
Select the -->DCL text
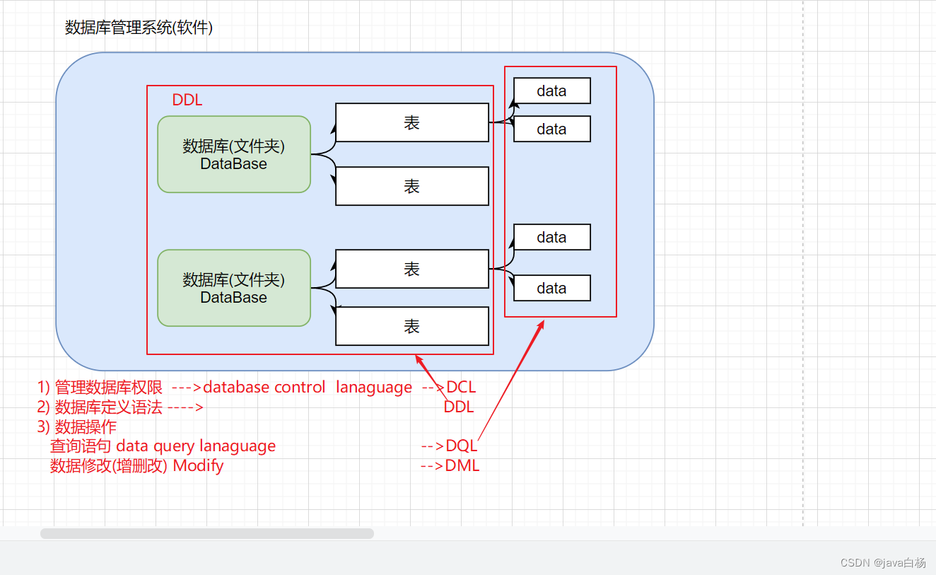[x=449, y=388]
